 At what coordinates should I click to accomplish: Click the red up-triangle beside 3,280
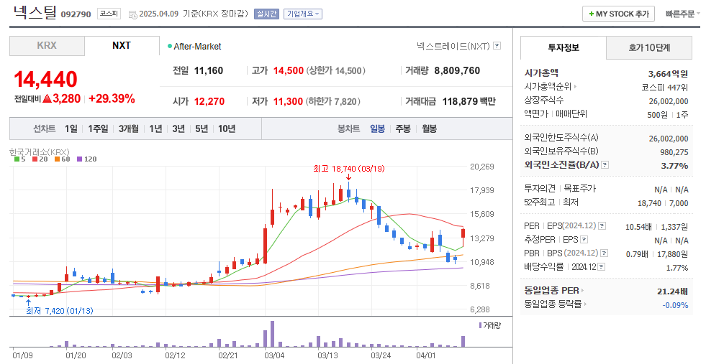click(47, 99)
